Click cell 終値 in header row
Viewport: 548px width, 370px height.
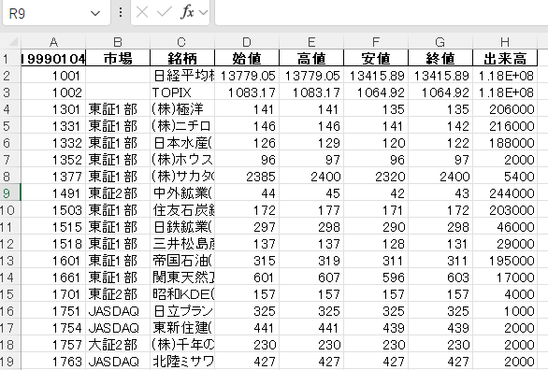pos(440,58)
